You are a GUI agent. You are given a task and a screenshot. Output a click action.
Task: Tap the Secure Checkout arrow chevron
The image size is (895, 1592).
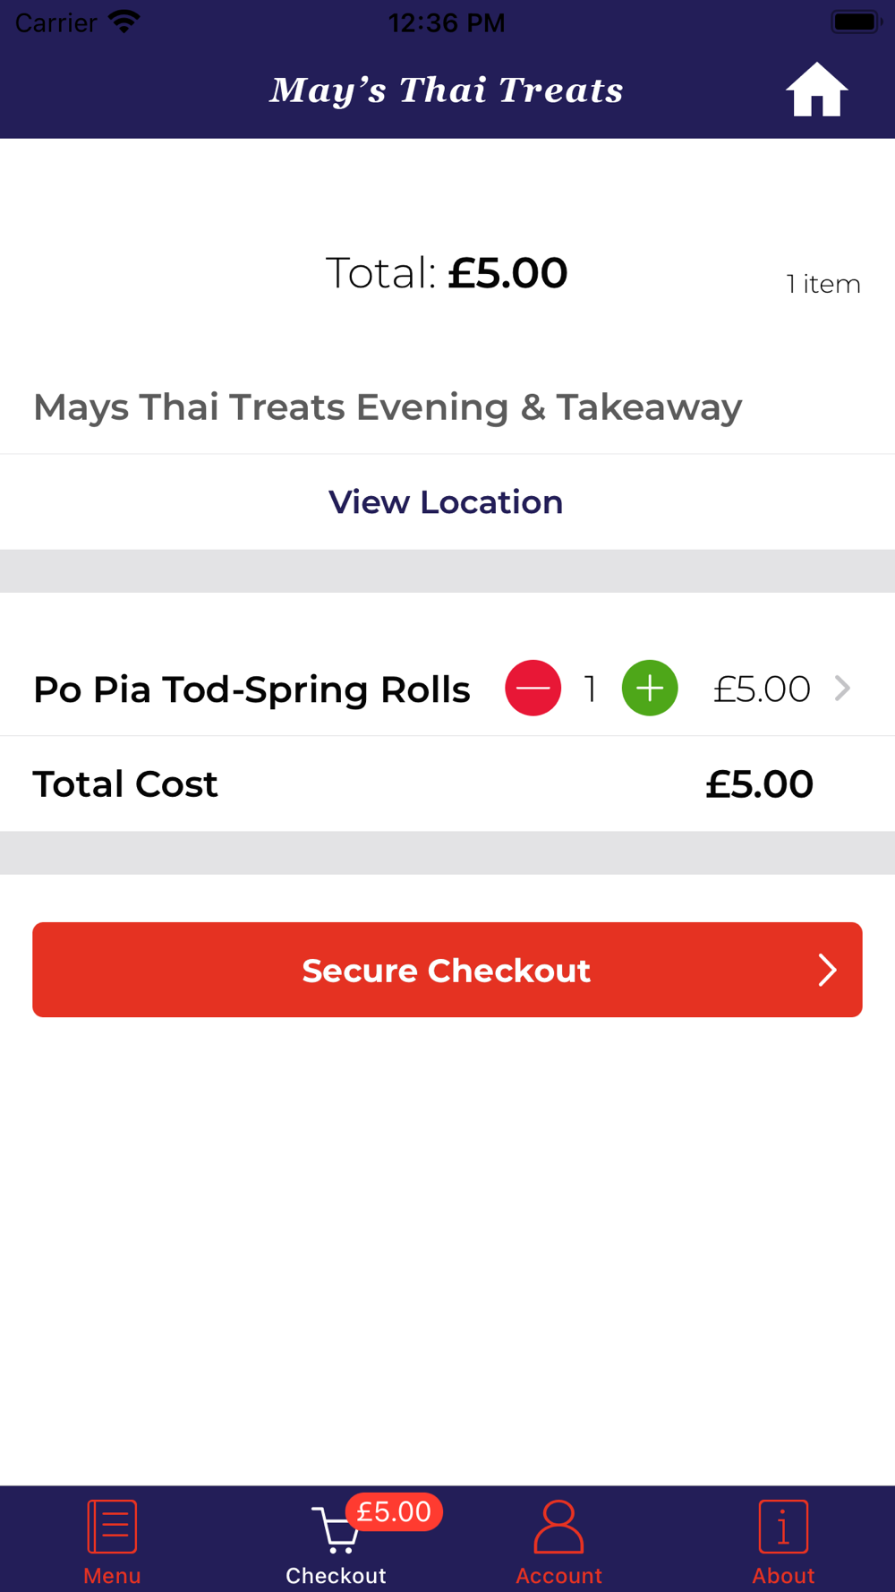827,970
